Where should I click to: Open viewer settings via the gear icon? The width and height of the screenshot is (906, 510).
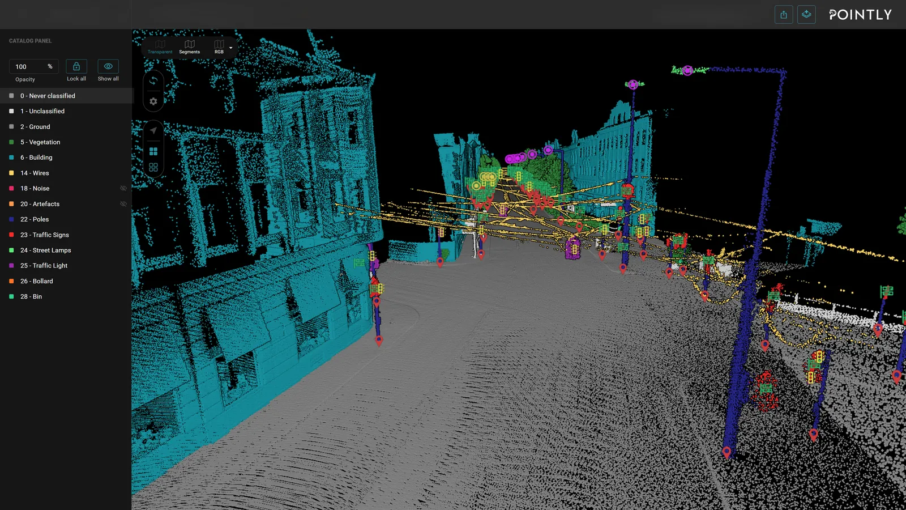coord(153,101)
